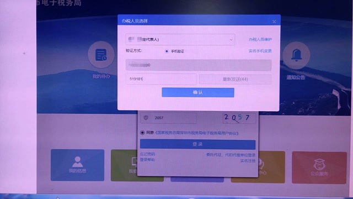Click the shield icon beside 2057
Image resolution: width=353 pixels, height=199 pixels.
pyautogui.click(x=146, y=118)
